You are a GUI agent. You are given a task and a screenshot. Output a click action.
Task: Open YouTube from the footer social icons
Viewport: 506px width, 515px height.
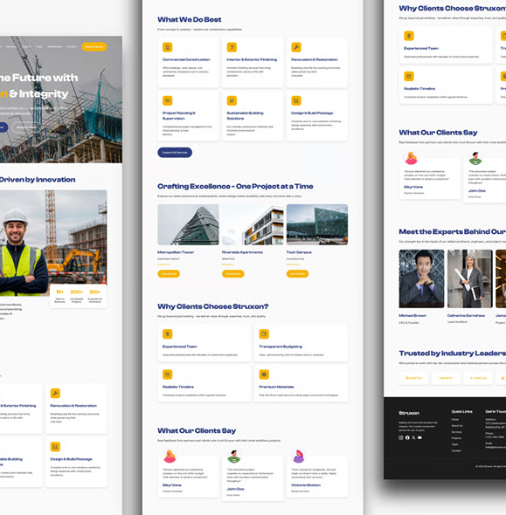click(419, 437)
